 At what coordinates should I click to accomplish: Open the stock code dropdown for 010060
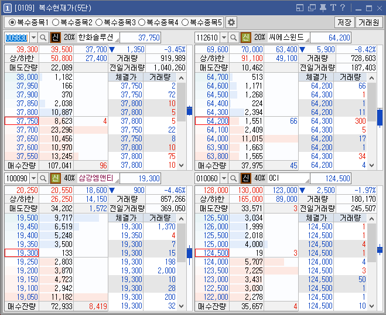(x=224, y=178)
